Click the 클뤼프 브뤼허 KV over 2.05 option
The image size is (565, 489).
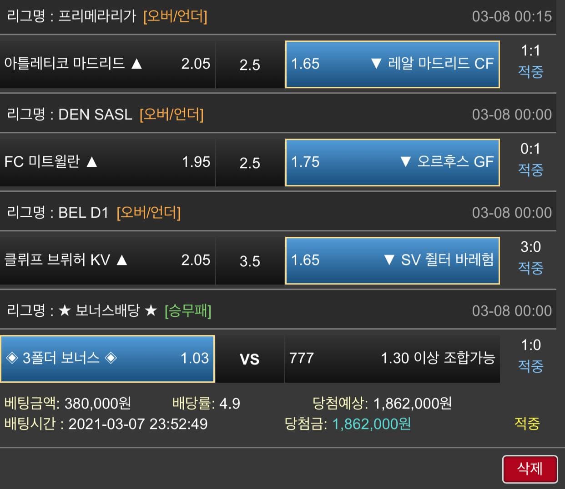tap(107, 260)
